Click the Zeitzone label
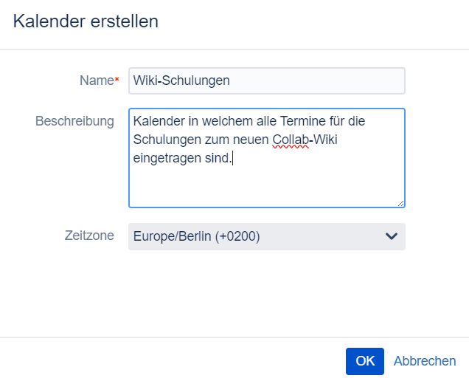Image resolution: width=469 pixels, height=381 pixels. (88, 236)
